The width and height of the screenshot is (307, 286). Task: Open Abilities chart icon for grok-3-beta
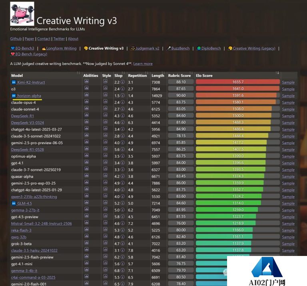tap(86, 243)
